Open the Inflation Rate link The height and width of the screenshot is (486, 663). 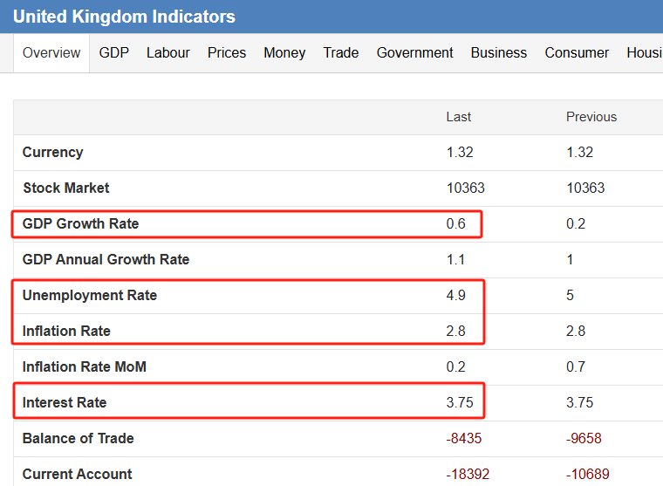(x=66, y=331)
